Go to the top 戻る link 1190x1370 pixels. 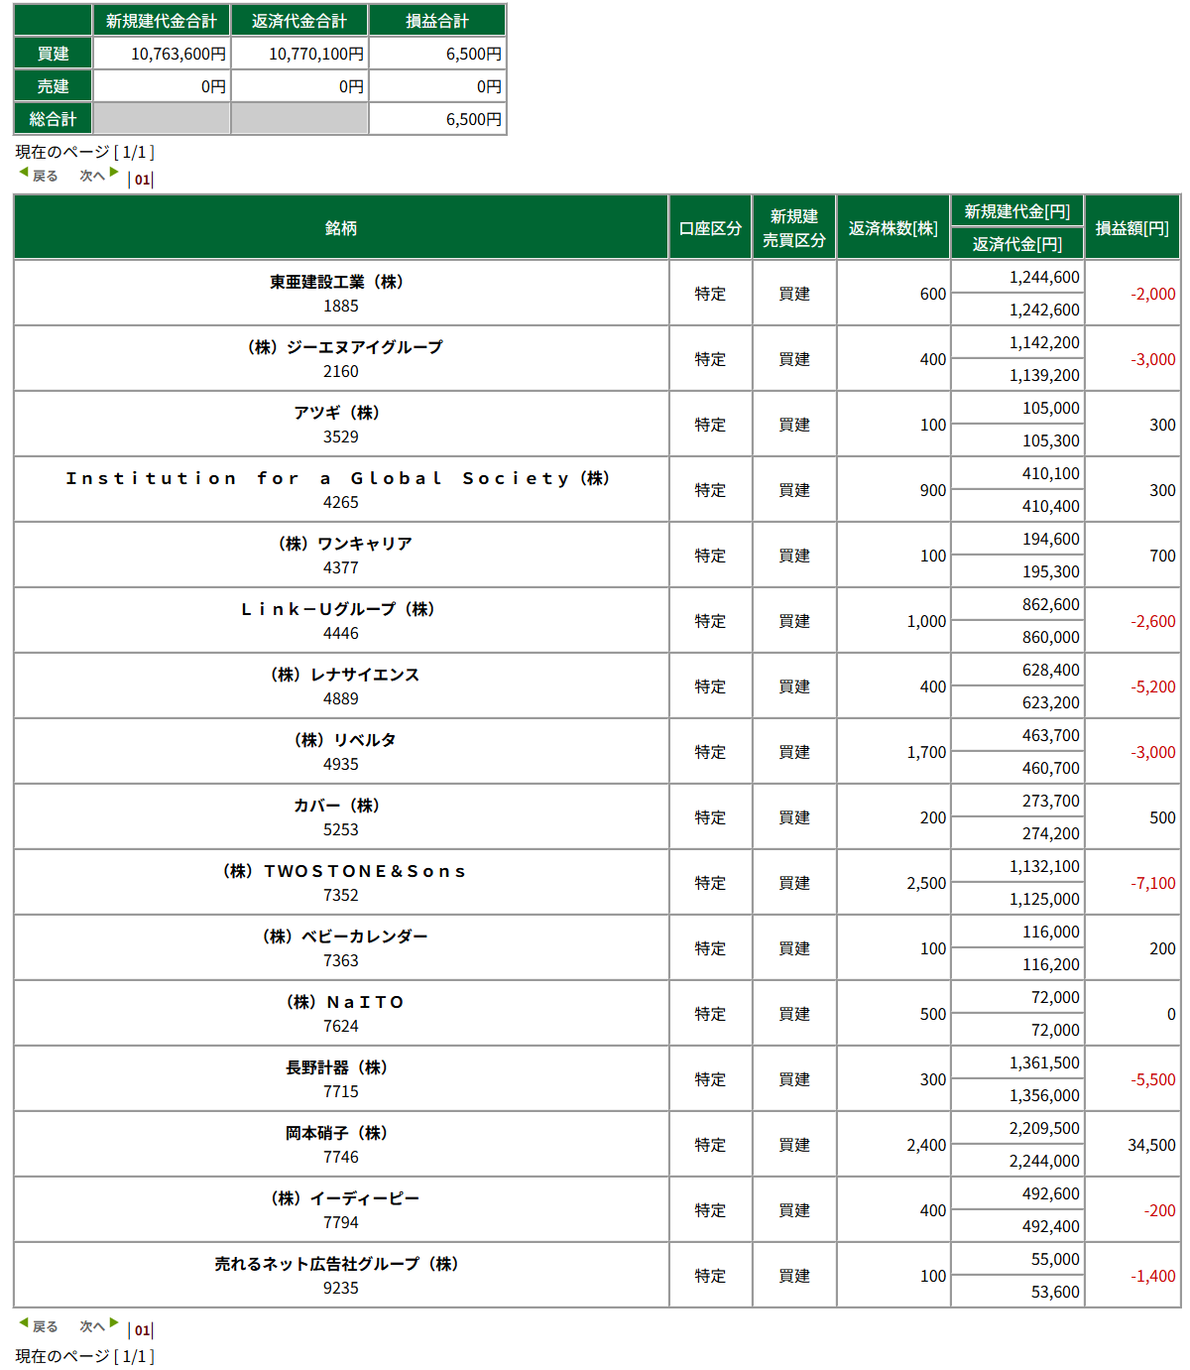point(46,176)
